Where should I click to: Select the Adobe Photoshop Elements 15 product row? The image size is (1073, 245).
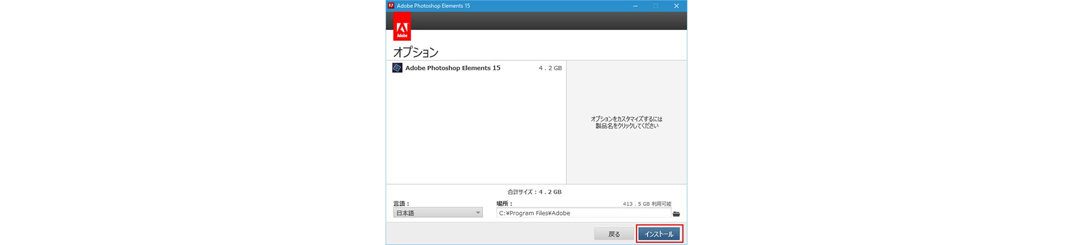point(476,68)
